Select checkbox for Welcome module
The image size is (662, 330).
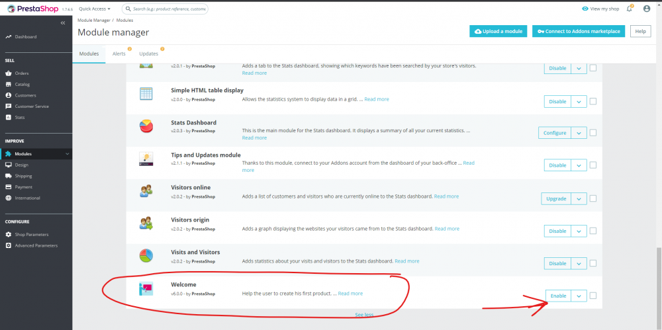point(593,296)
